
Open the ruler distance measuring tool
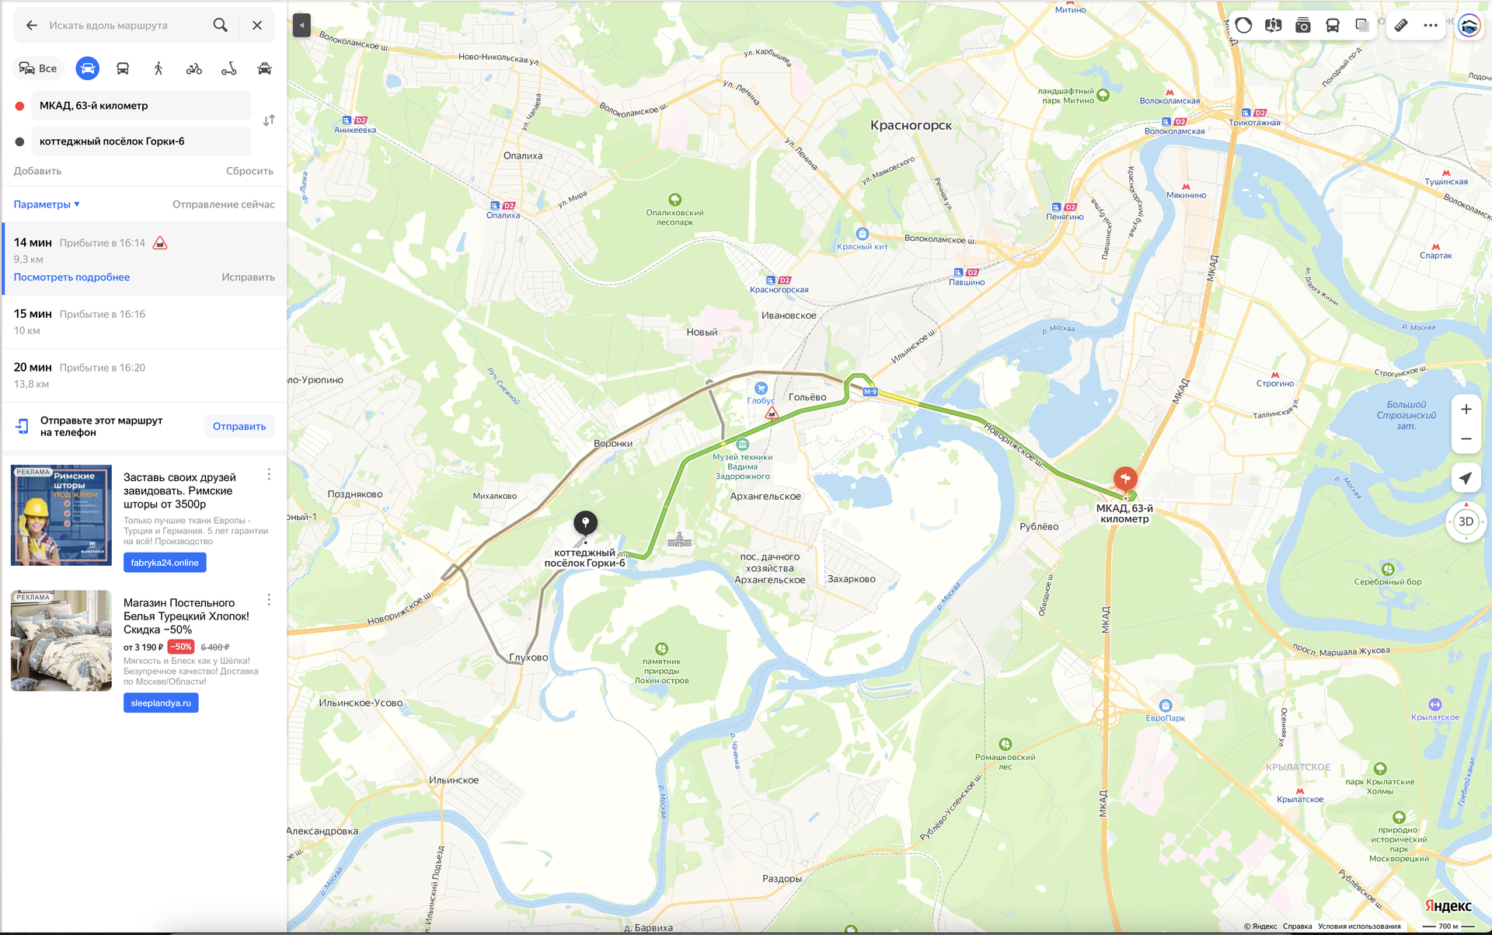pos(1400,26)
